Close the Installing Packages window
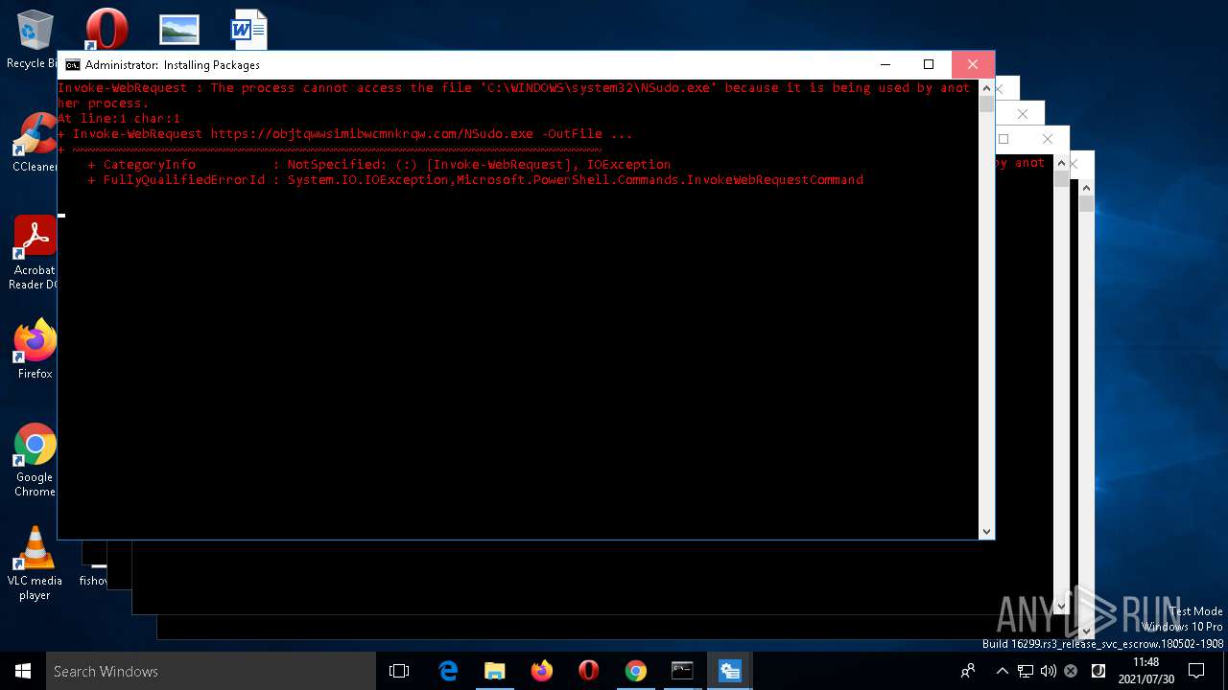 (x=973, y=65)
